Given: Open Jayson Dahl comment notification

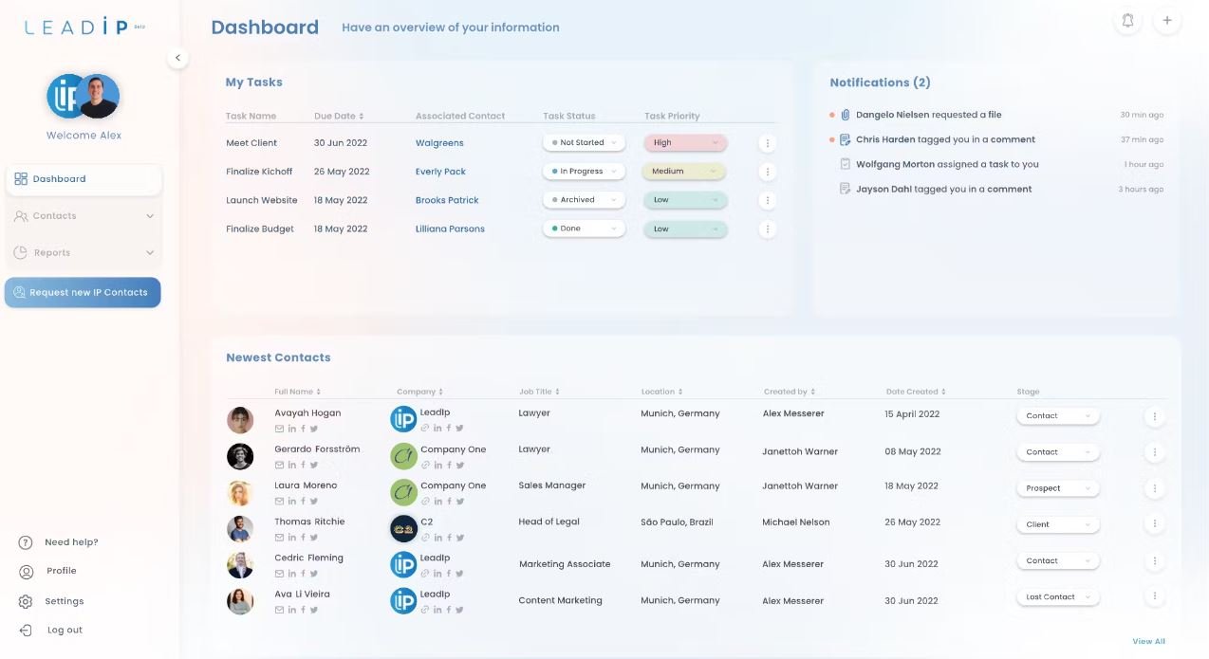Looking at the screenshot, I should click(x=943, y=189).
